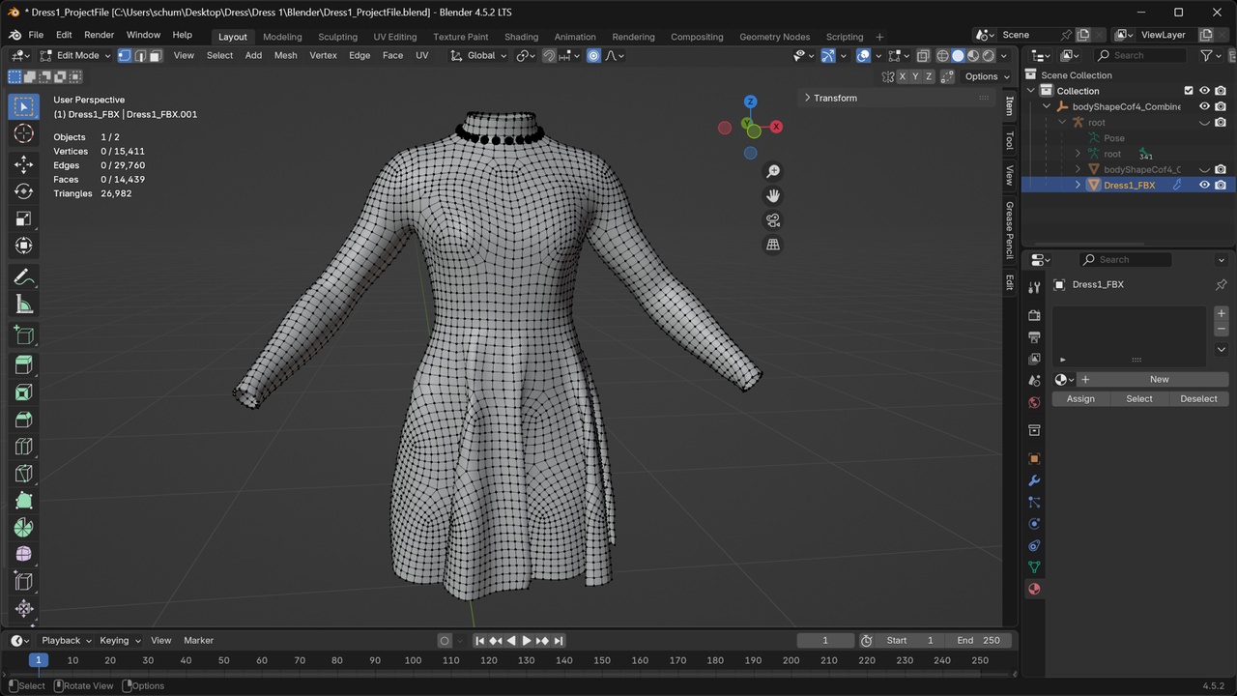Image resolution: width=1237 pixels, height=696 pixels.
Task: Pick the Scale tool
Action: [x=24, y=218]
